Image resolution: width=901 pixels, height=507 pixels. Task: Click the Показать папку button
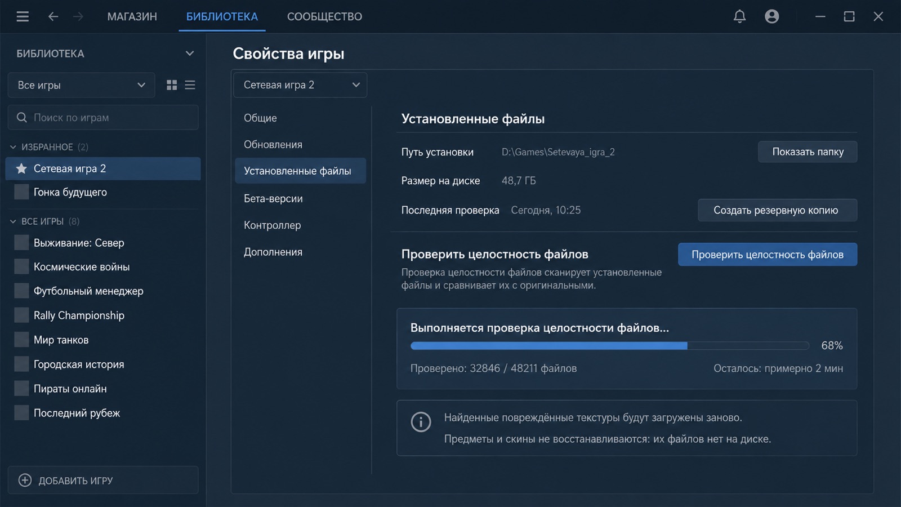[x=808, y=152]
